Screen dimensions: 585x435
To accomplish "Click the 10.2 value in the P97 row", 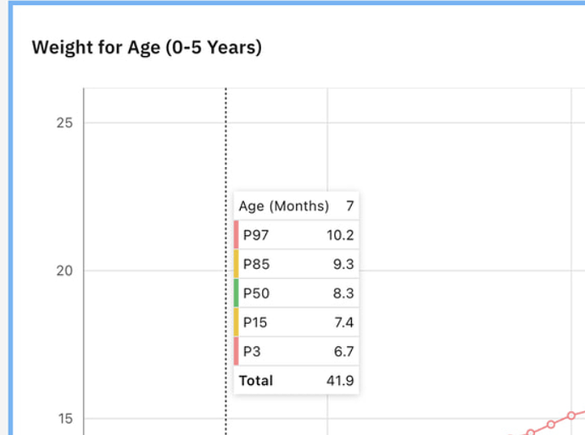I will point(340,235).
